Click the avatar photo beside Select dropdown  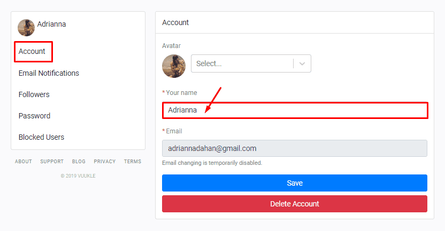pyautogui.click(x=174, y=66)
